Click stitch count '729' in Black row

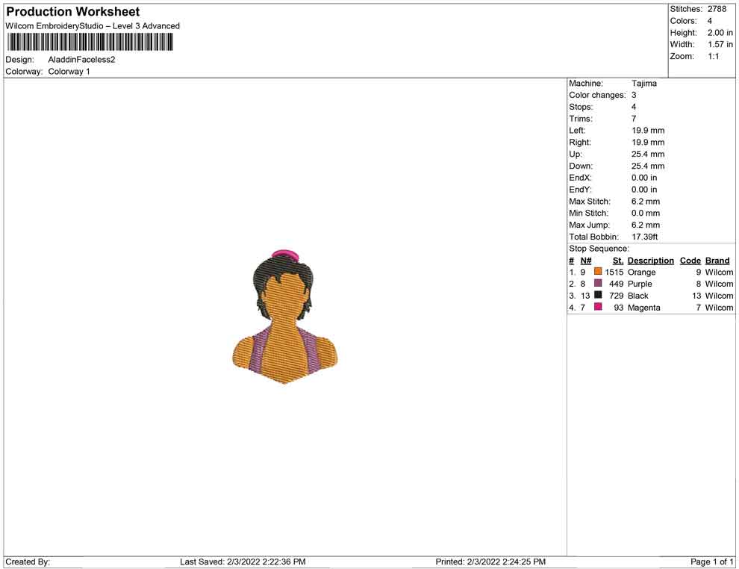pyautogui.click(x=617, y=296)
